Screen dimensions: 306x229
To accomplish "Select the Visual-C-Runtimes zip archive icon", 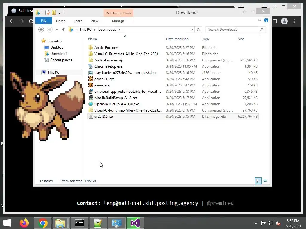I will tap(91, 110).
